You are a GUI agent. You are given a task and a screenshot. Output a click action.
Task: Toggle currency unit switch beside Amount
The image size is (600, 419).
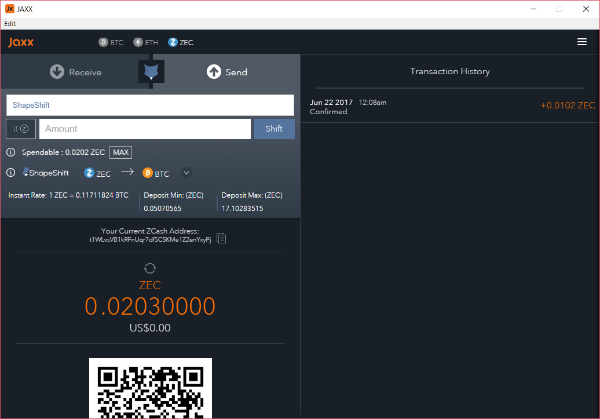21,129
